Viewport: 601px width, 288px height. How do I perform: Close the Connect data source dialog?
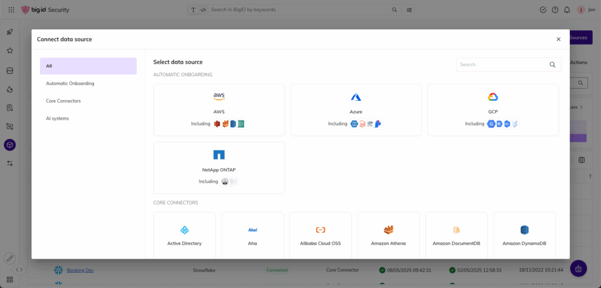click(x=558, y=39)
